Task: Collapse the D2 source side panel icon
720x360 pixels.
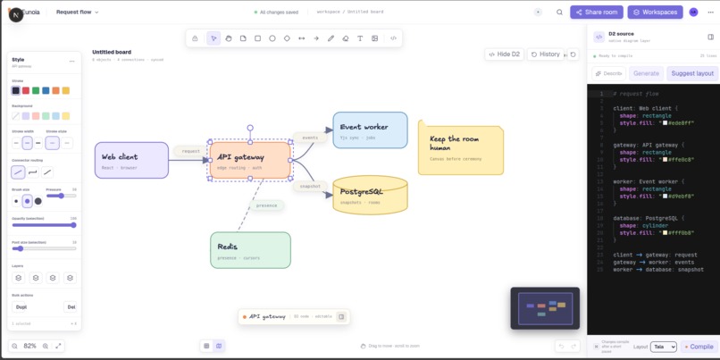Action: tap(710, 37)
